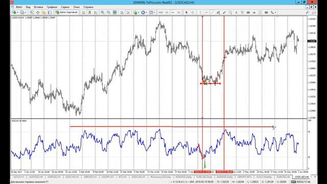Switch to the GOLD,H1 chart tab

point(19,177)
